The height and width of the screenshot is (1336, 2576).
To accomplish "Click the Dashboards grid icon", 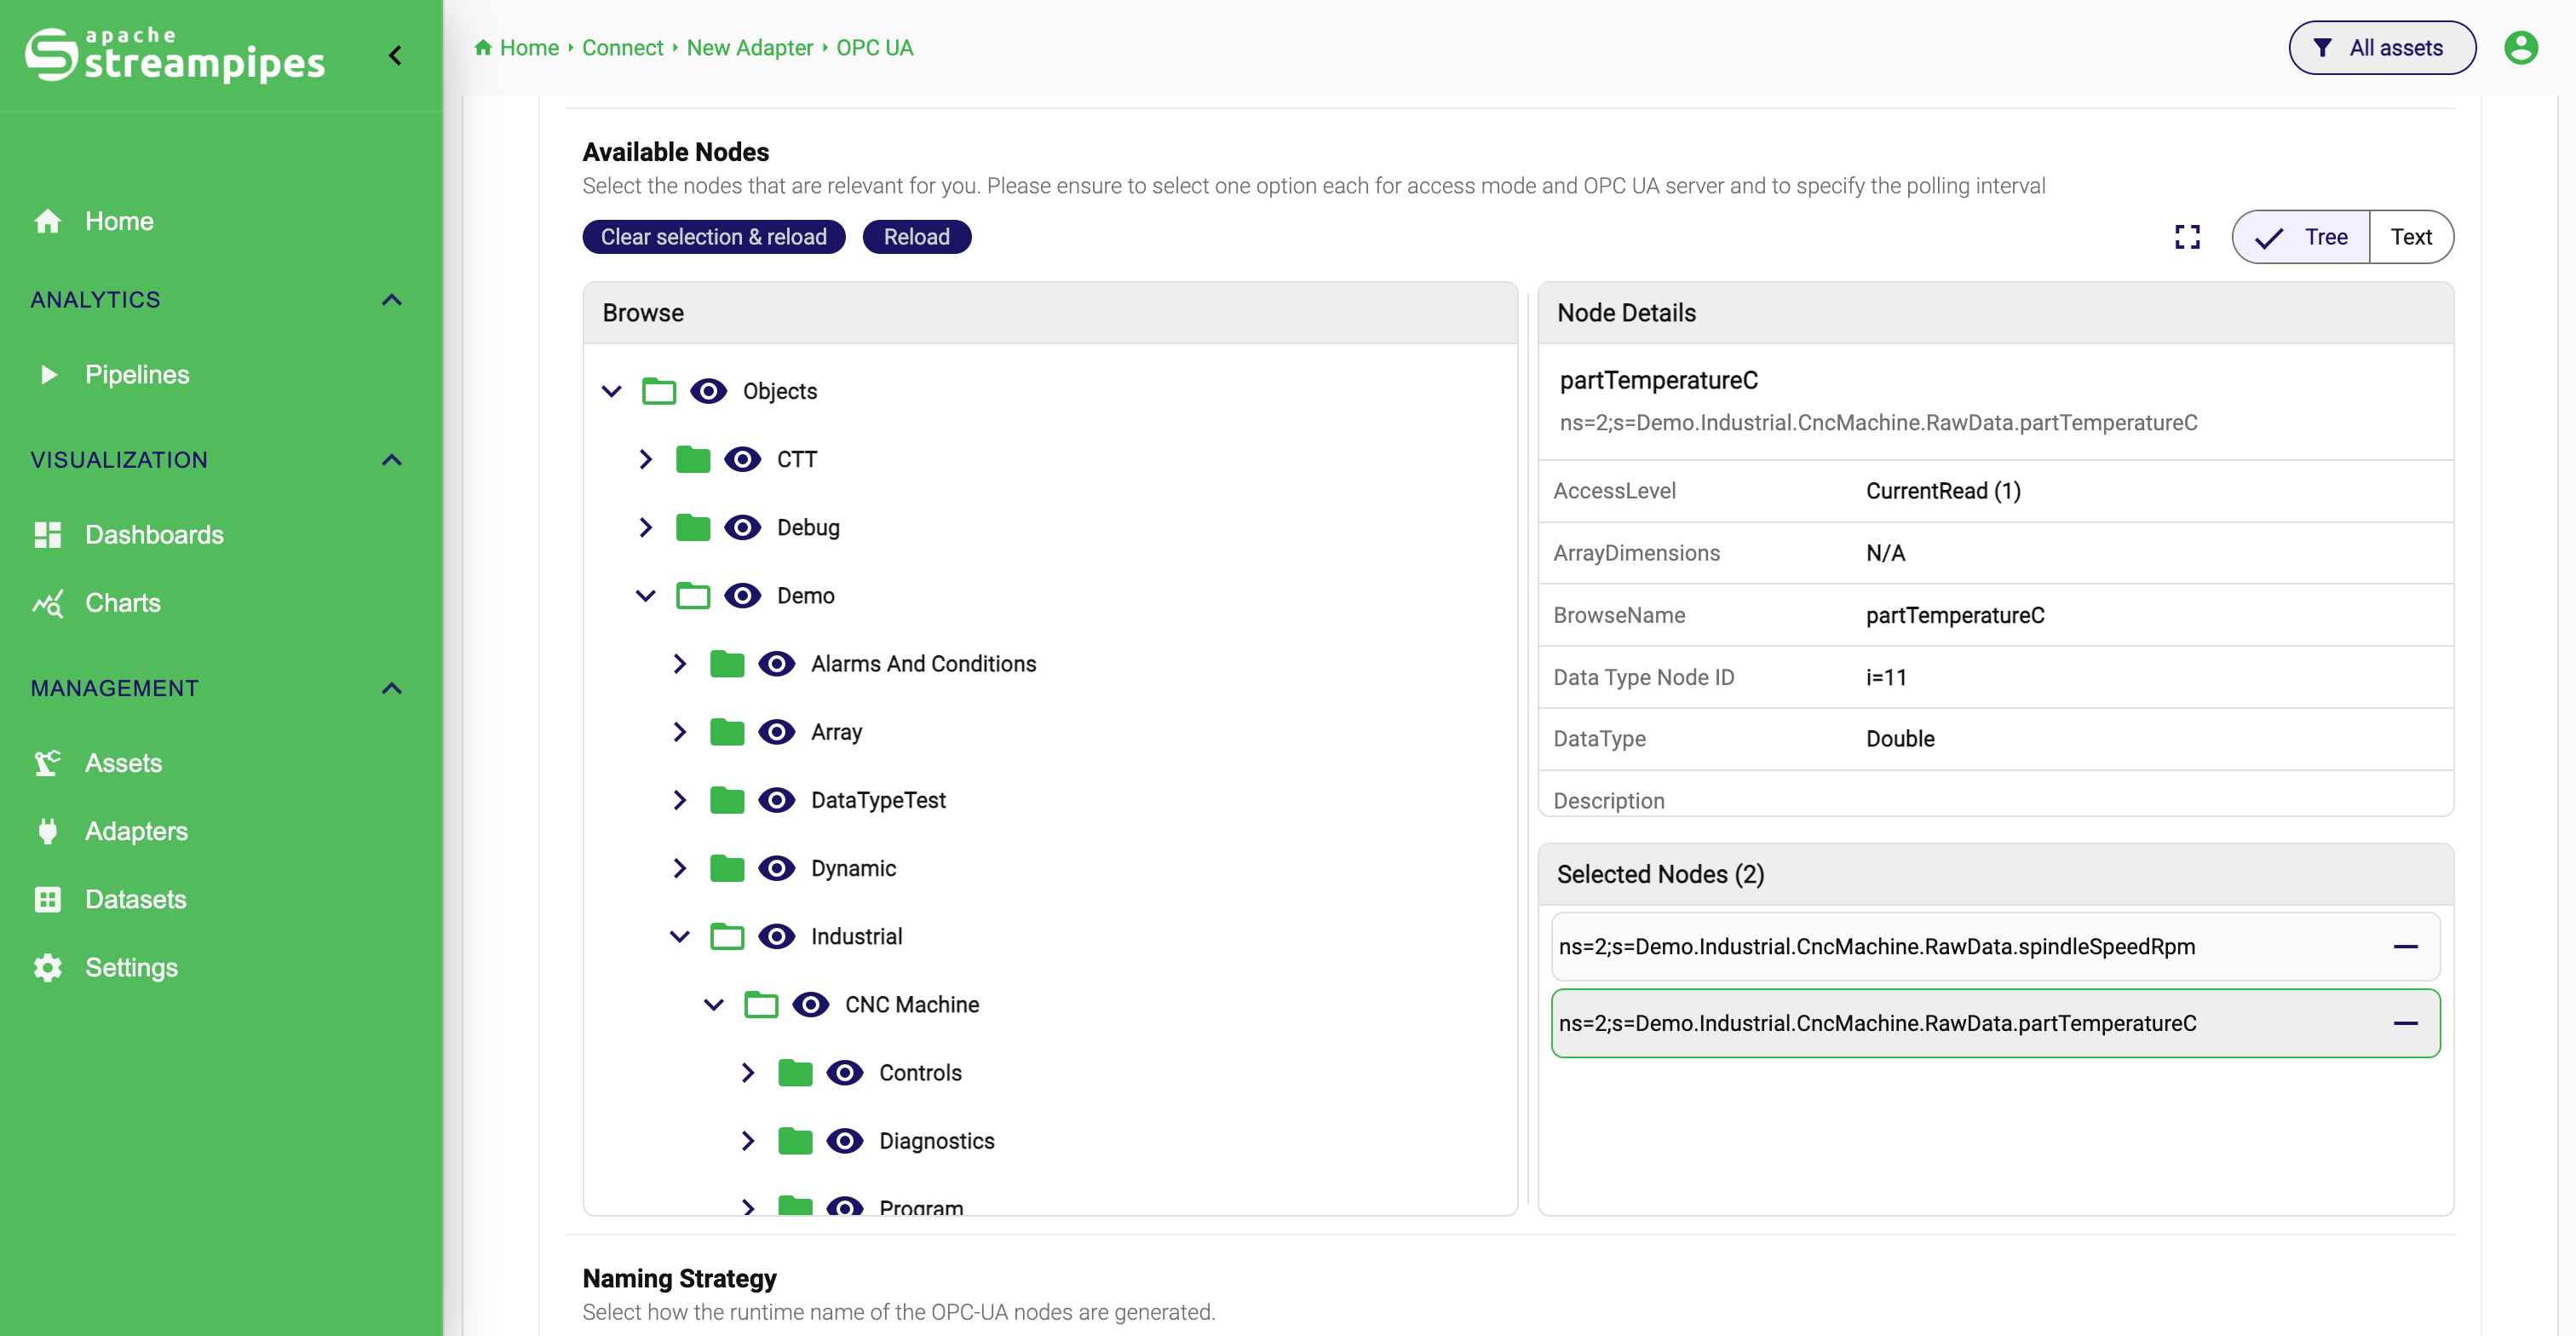I will pyautogui.click(x=47, y=534).
